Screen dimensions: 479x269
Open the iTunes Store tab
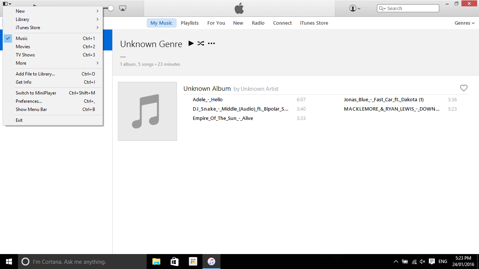[314, 23]
